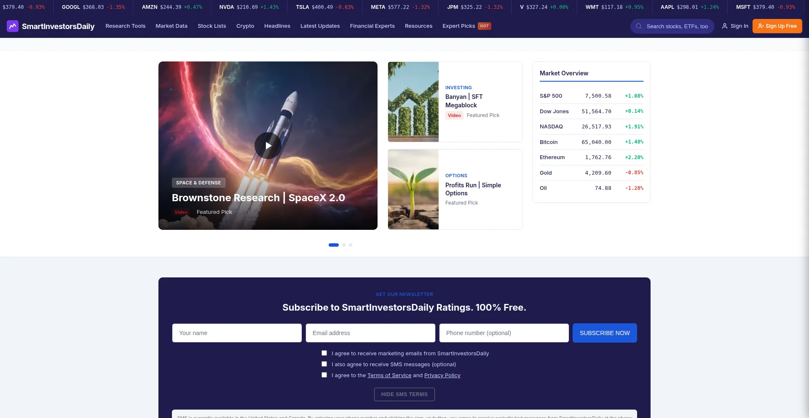Click the SmartInvestorsDaily logo icon

(x=13, y=26)
